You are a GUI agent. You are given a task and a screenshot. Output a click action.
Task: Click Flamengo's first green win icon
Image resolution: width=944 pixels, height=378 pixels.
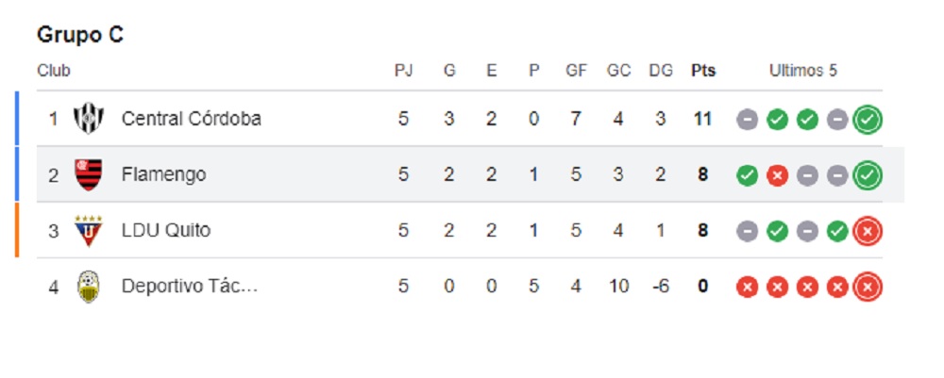click(x=747, y=175)
